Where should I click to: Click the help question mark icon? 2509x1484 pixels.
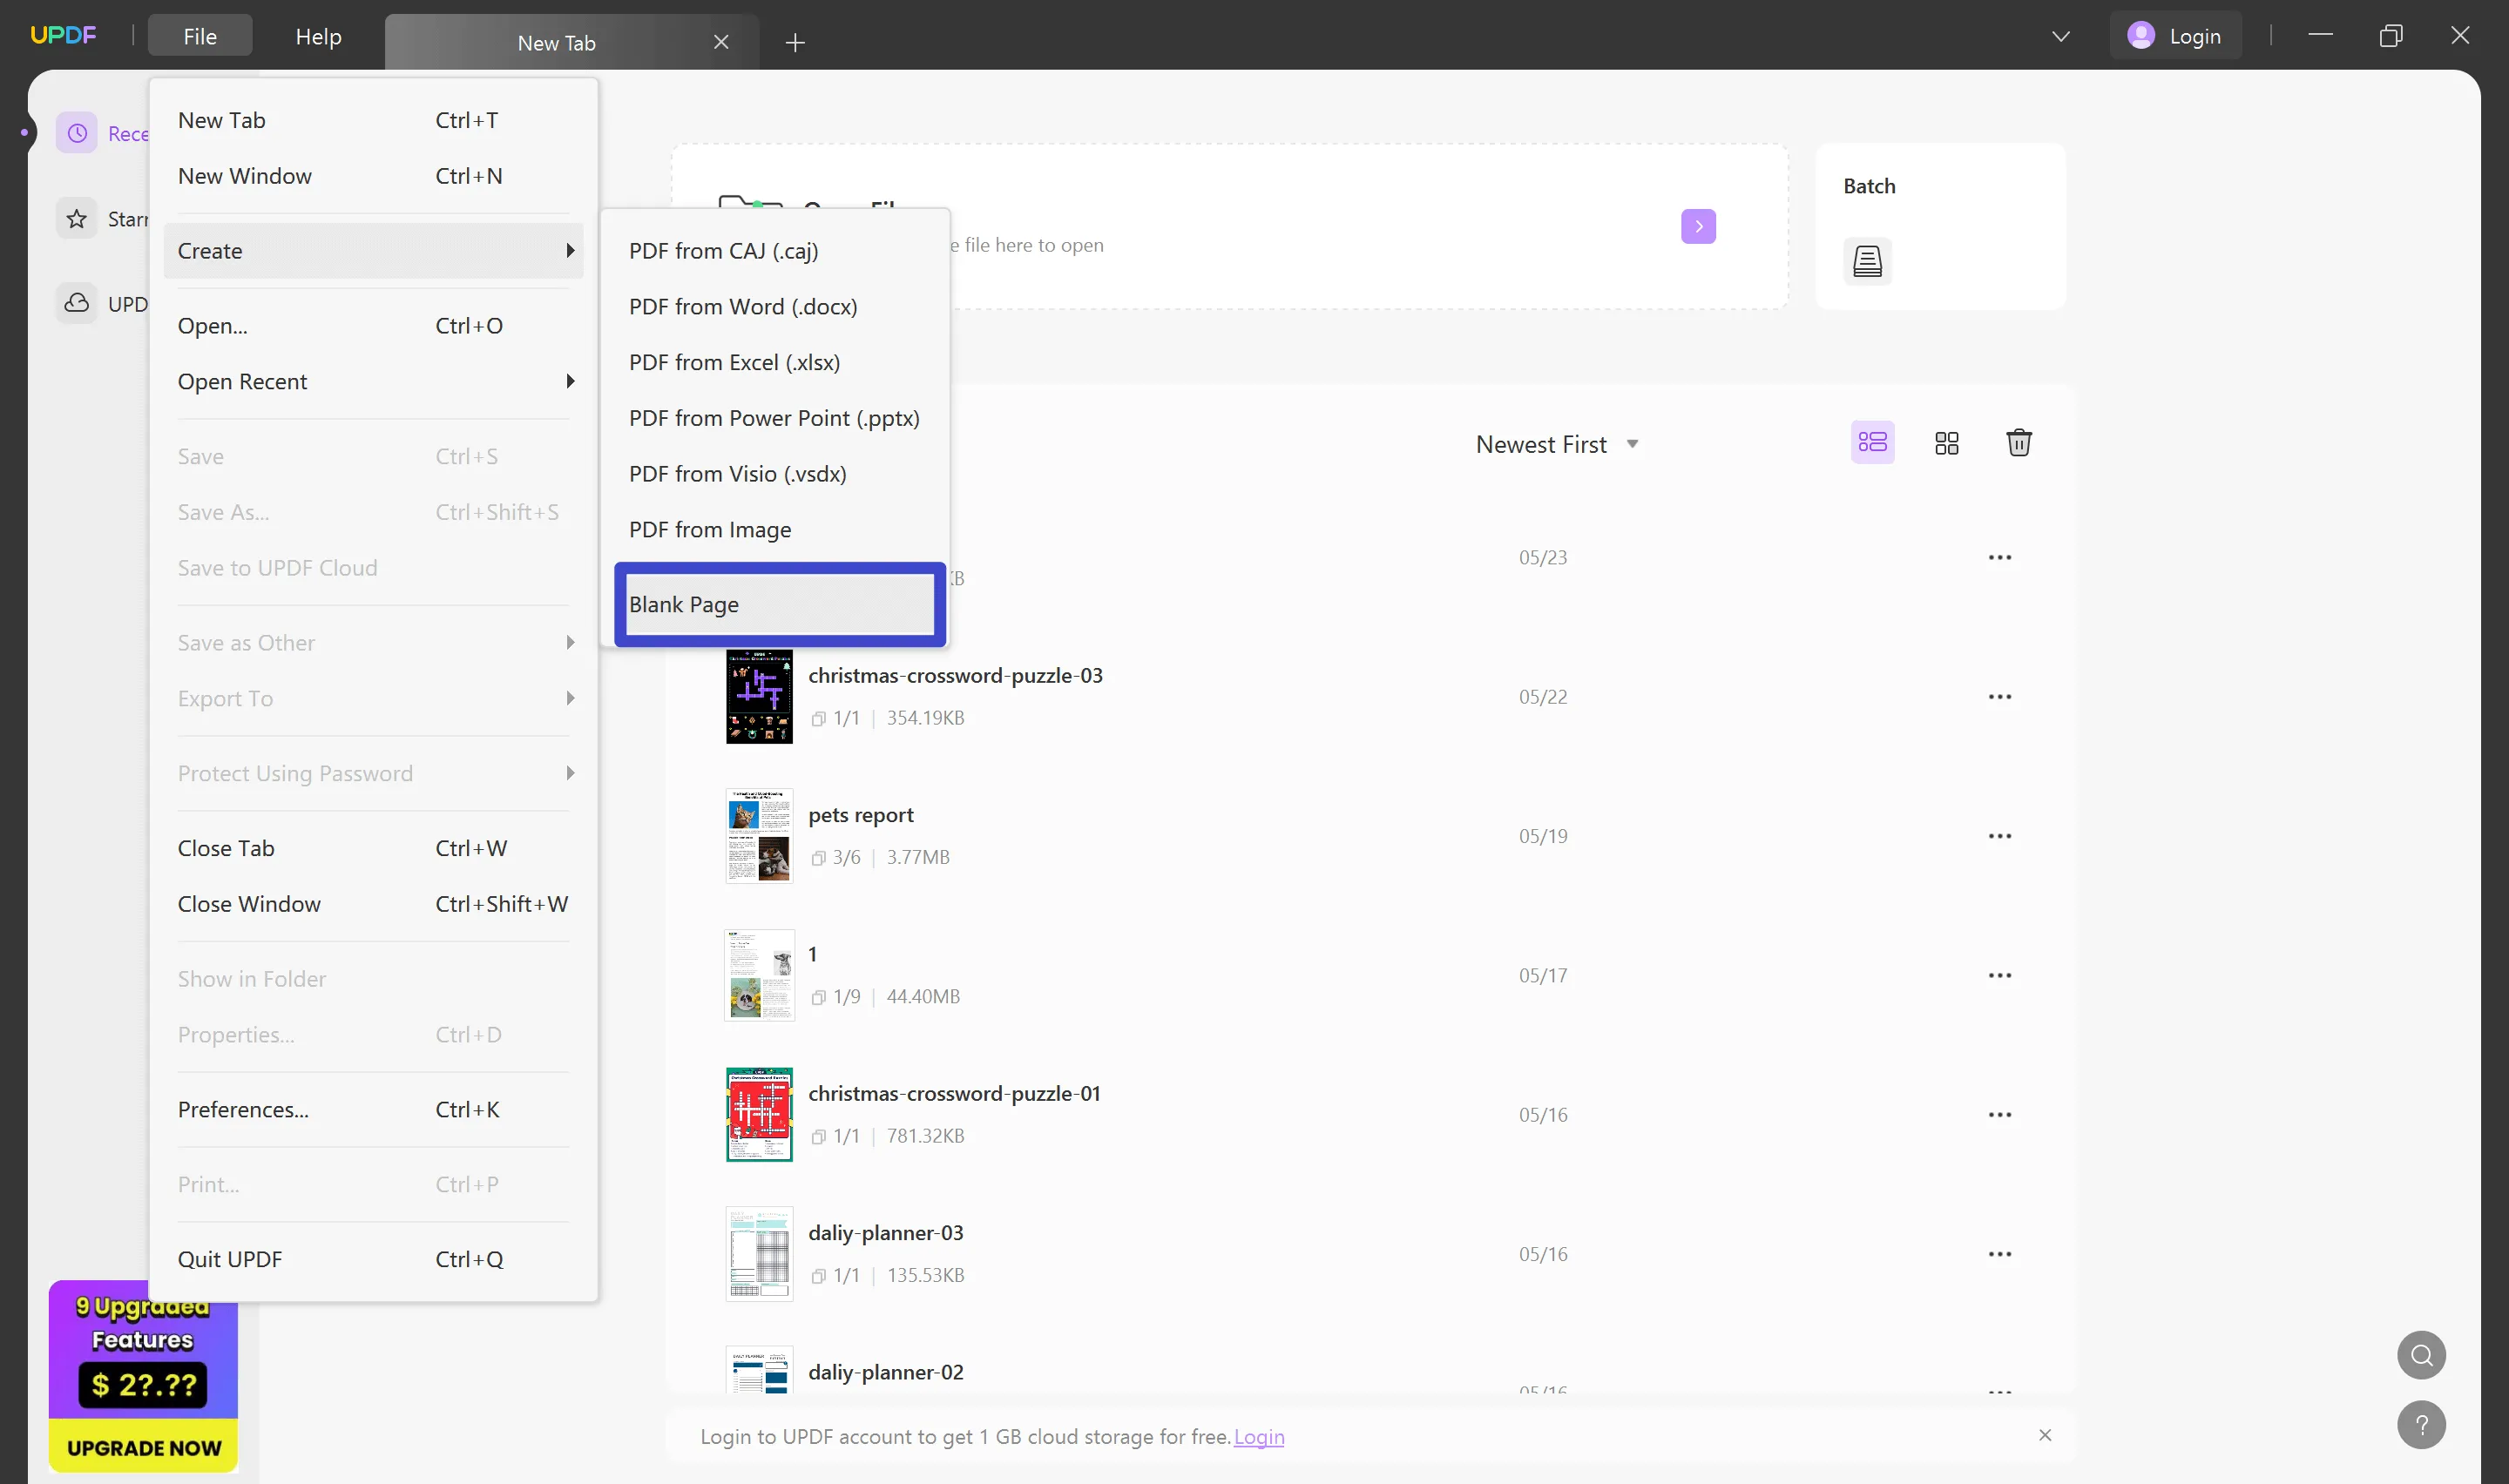point(2421,1424)
